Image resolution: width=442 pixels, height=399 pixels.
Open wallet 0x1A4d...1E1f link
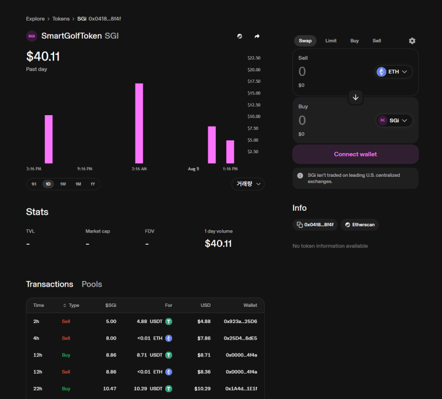(241, 389)
